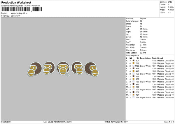This screenshot has width=175, height=124.
Task: Click the gold swatch in stop row 11
Action: coord(133,87)
